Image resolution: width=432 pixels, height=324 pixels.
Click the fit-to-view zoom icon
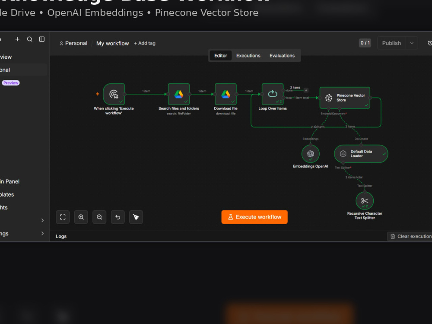pyautogui.click(x=63, y=217)
